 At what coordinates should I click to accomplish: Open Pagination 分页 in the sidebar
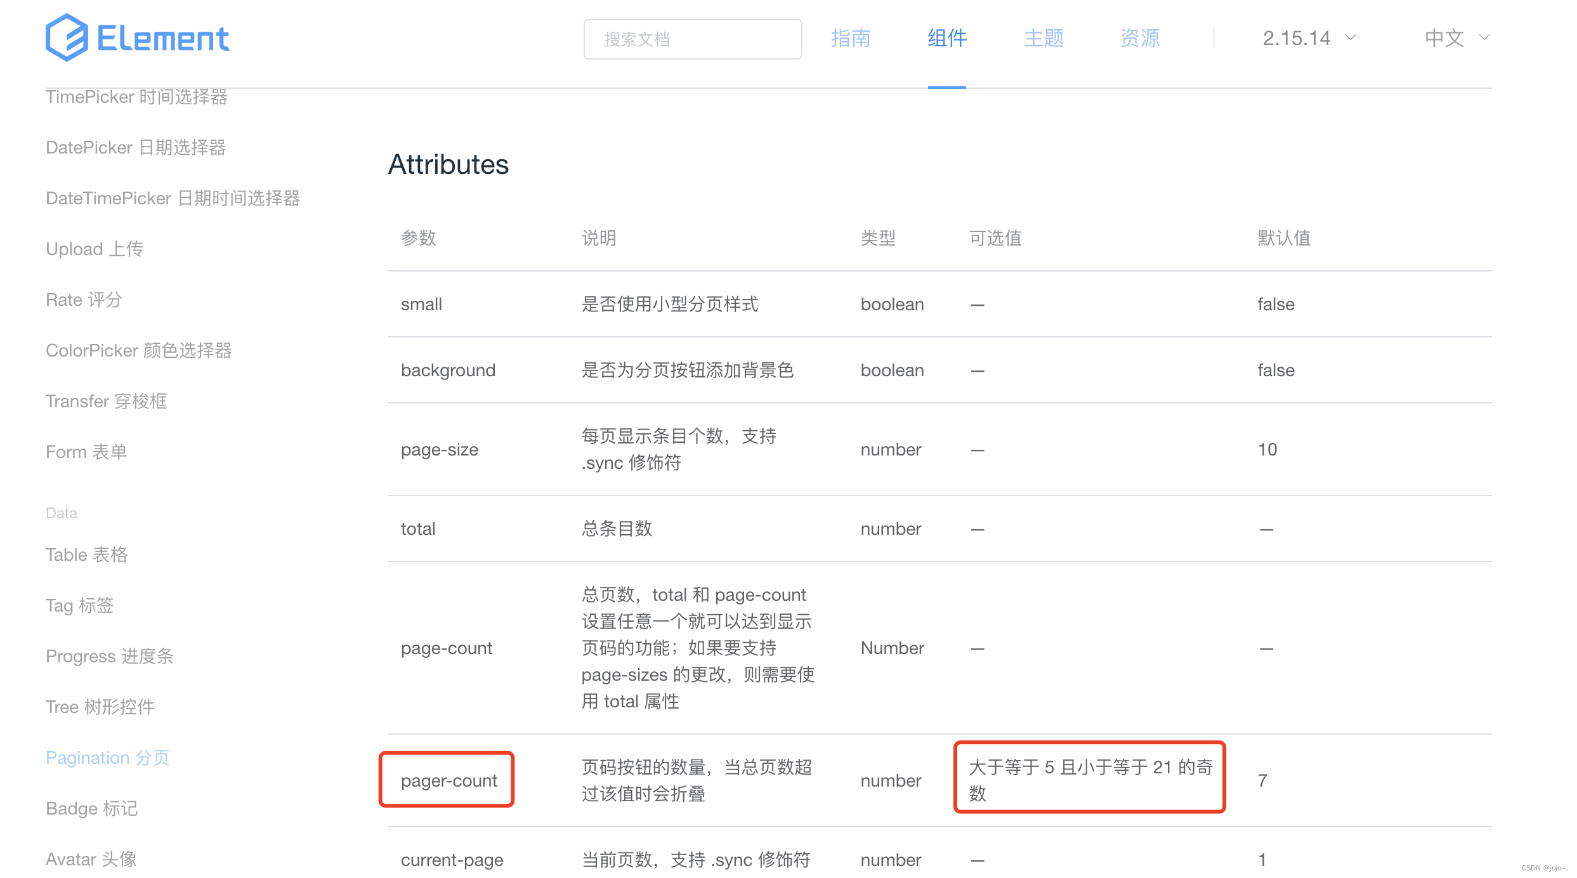coord(107,757)
